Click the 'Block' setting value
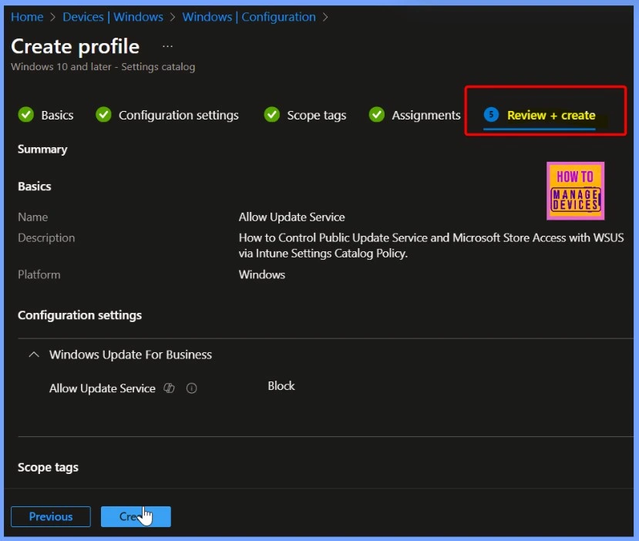 pos(281,386)
